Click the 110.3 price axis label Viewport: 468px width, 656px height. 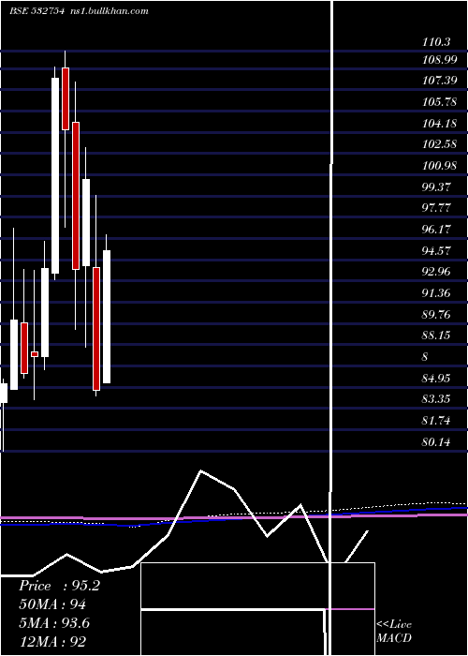pos(436,42)
